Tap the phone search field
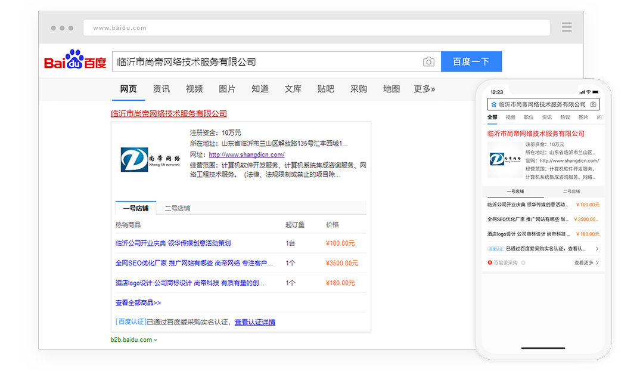The image size is (640, 371). click(x=543, y=104)
